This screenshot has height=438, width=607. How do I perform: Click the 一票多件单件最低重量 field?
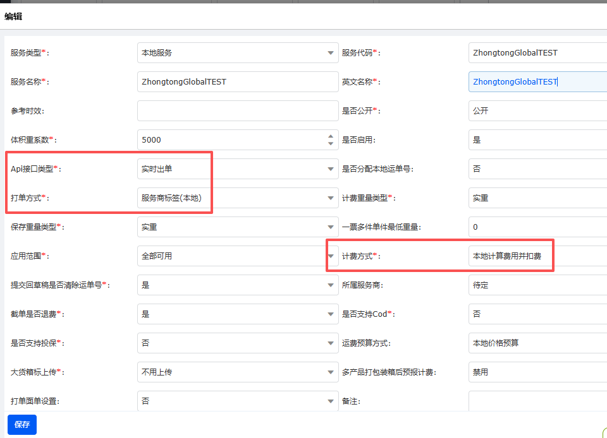[x=537, y=227]
